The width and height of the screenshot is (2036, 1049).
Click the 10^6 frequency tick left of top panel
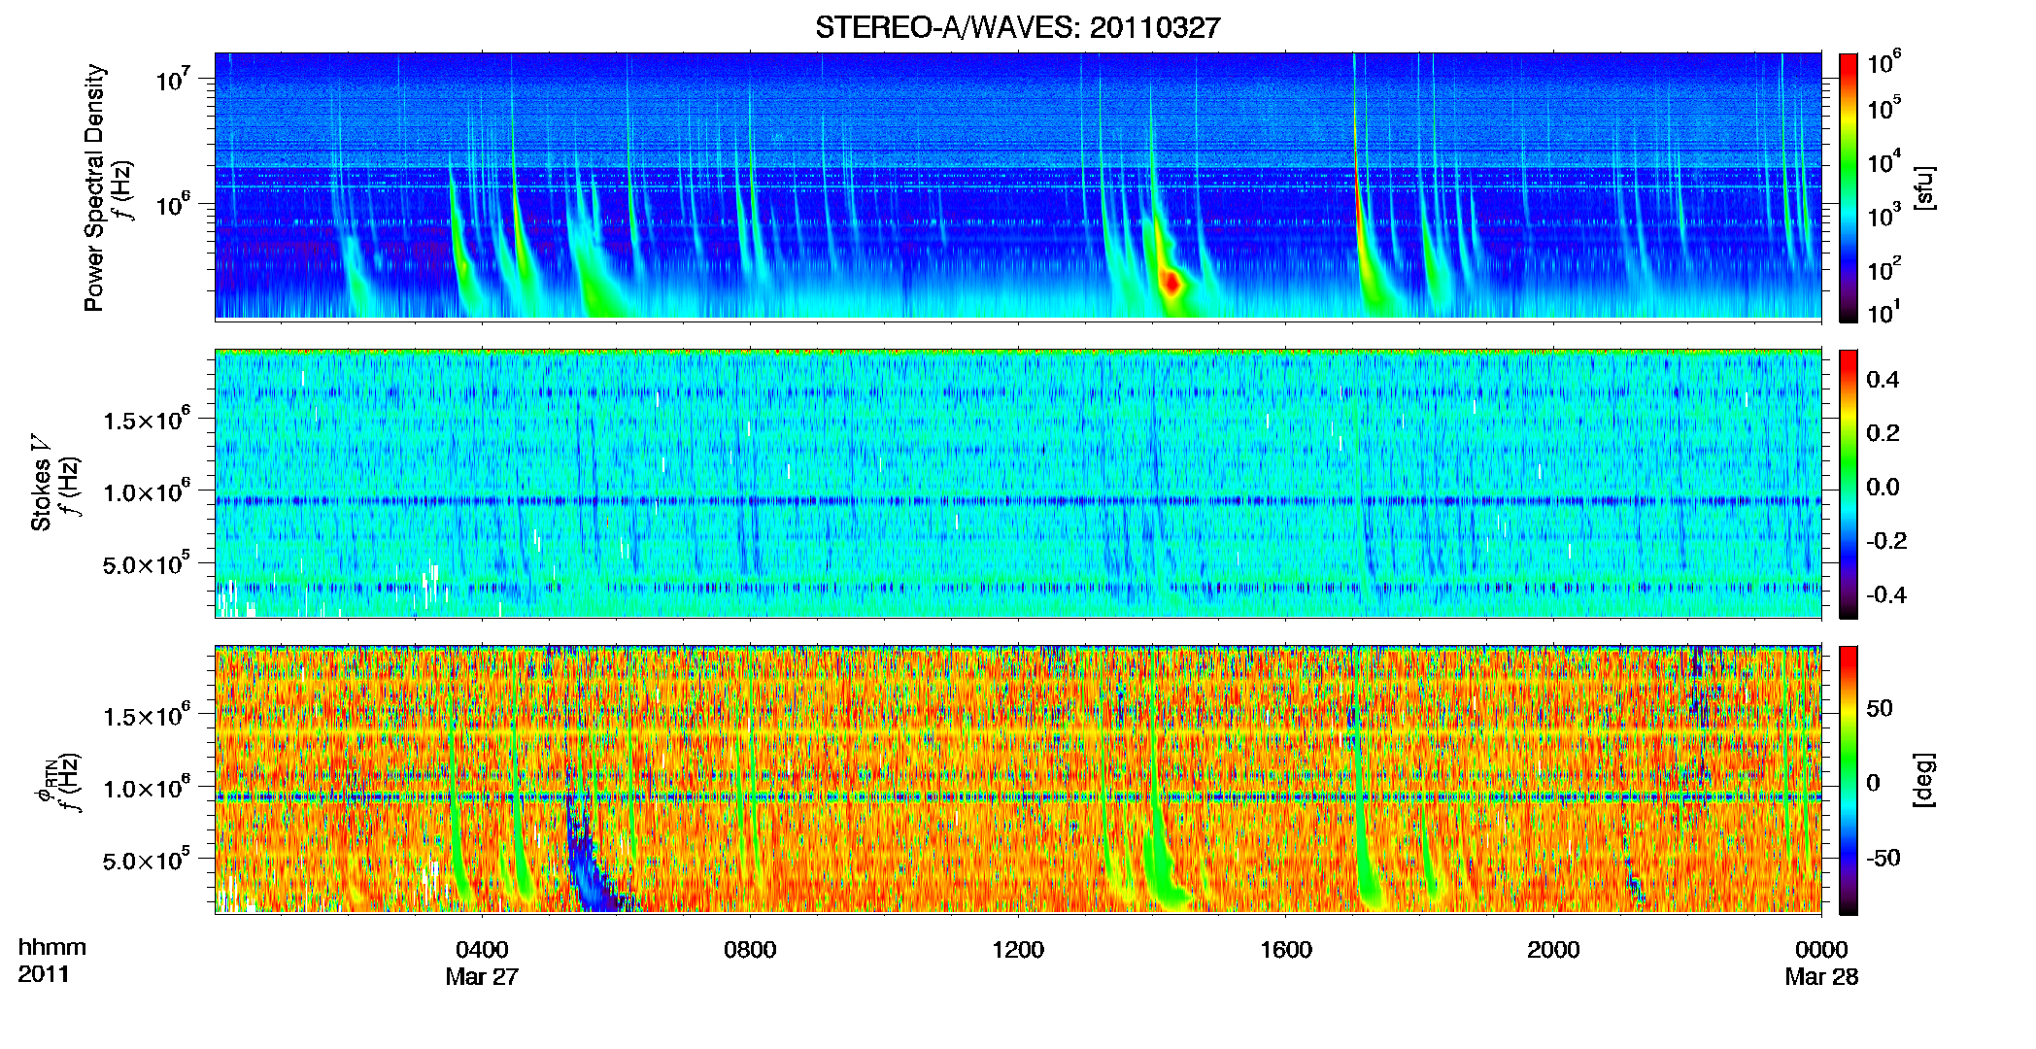[173, 204]
